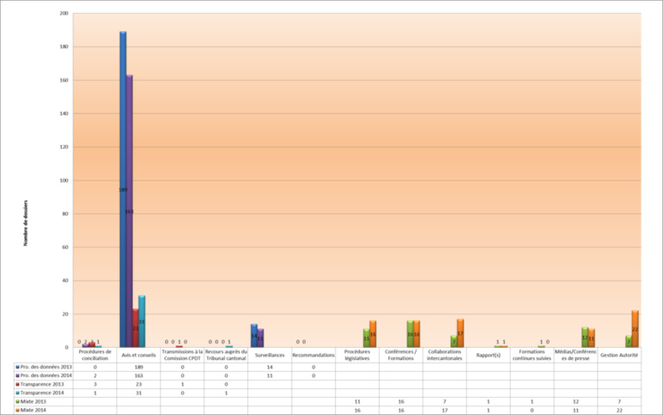This screenshot has height=415, width=663.
Task: Click the orange 22 bar in Gestion Autorité
Action: click(635, 329)
